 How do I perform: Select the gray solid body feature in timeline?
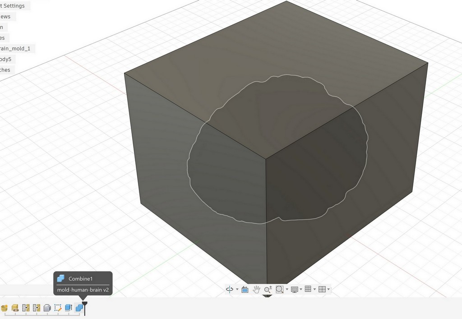click(x=47, y=308)
